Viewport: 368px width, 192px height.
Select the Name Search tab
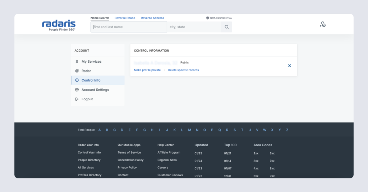(x=100, y=18)
